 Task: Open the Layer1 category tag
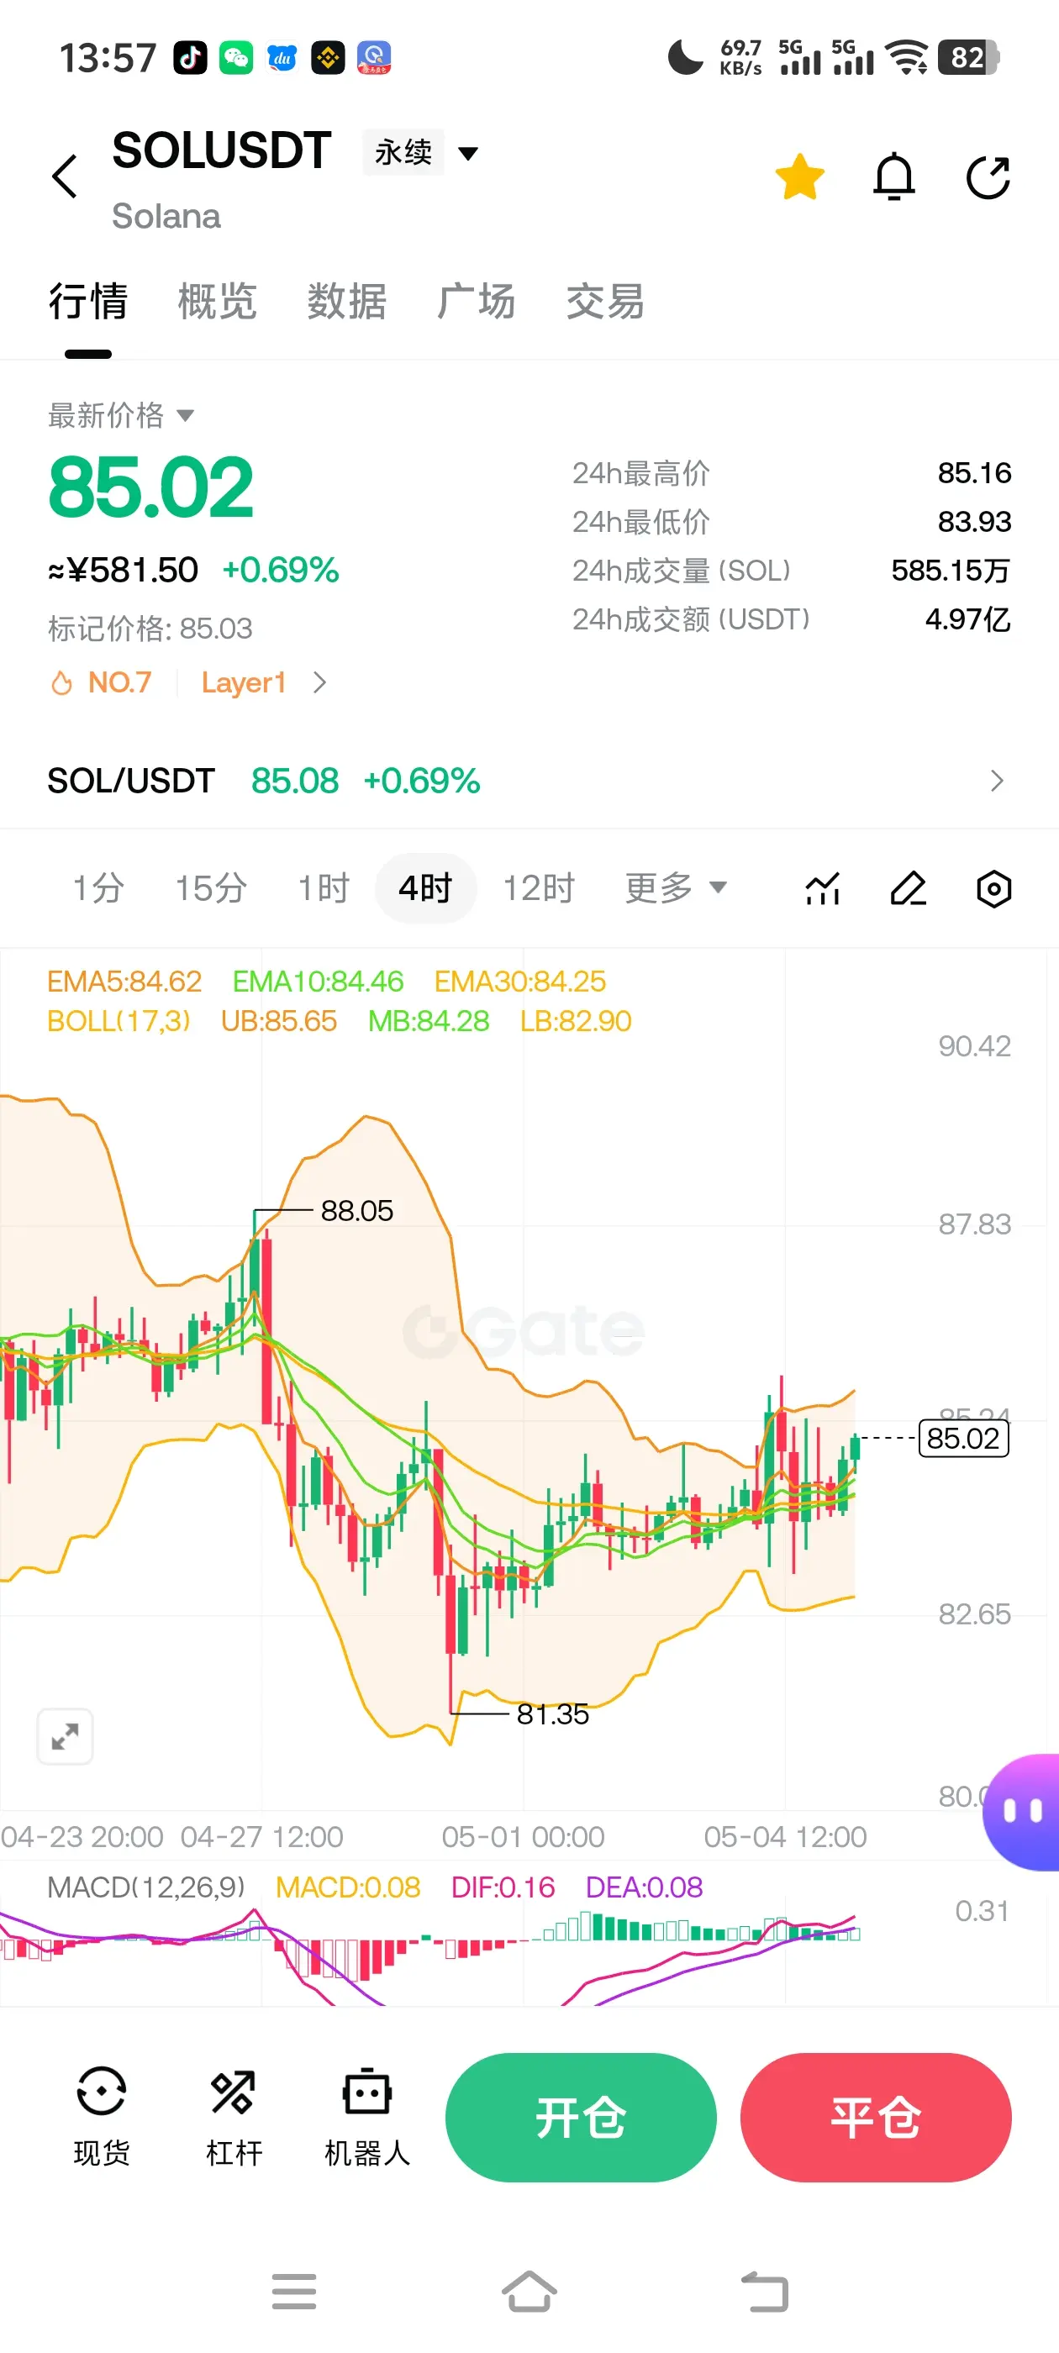tap(244, 682)
